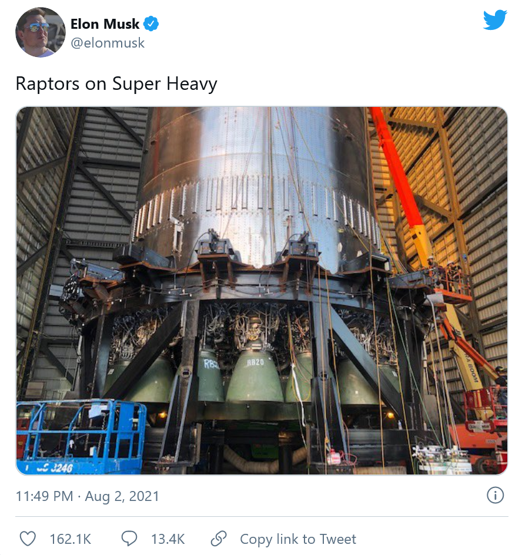Click the blue verified badge
The height and width of the screenshot is (555, 522).
point(151,23)
